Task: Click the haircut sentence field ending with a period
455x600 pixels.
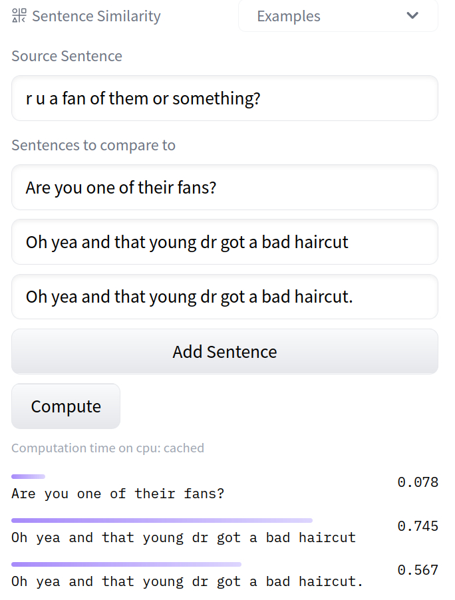Action: coord(224,297)
